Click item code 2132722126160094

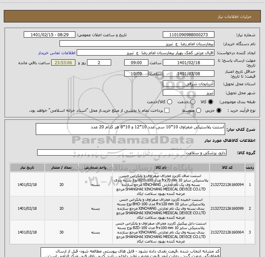pyautogui.click(x=227, y=185)
